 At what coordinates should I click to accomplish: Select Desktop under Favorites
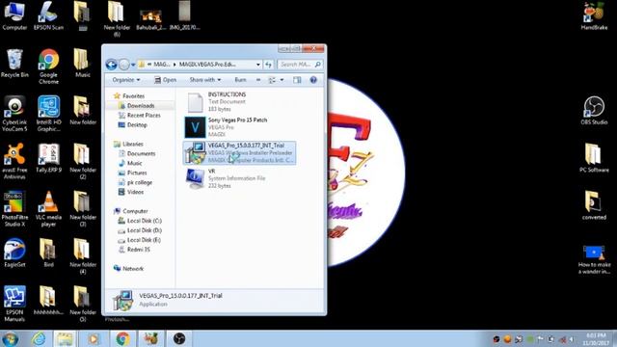[x=133, y=125]
